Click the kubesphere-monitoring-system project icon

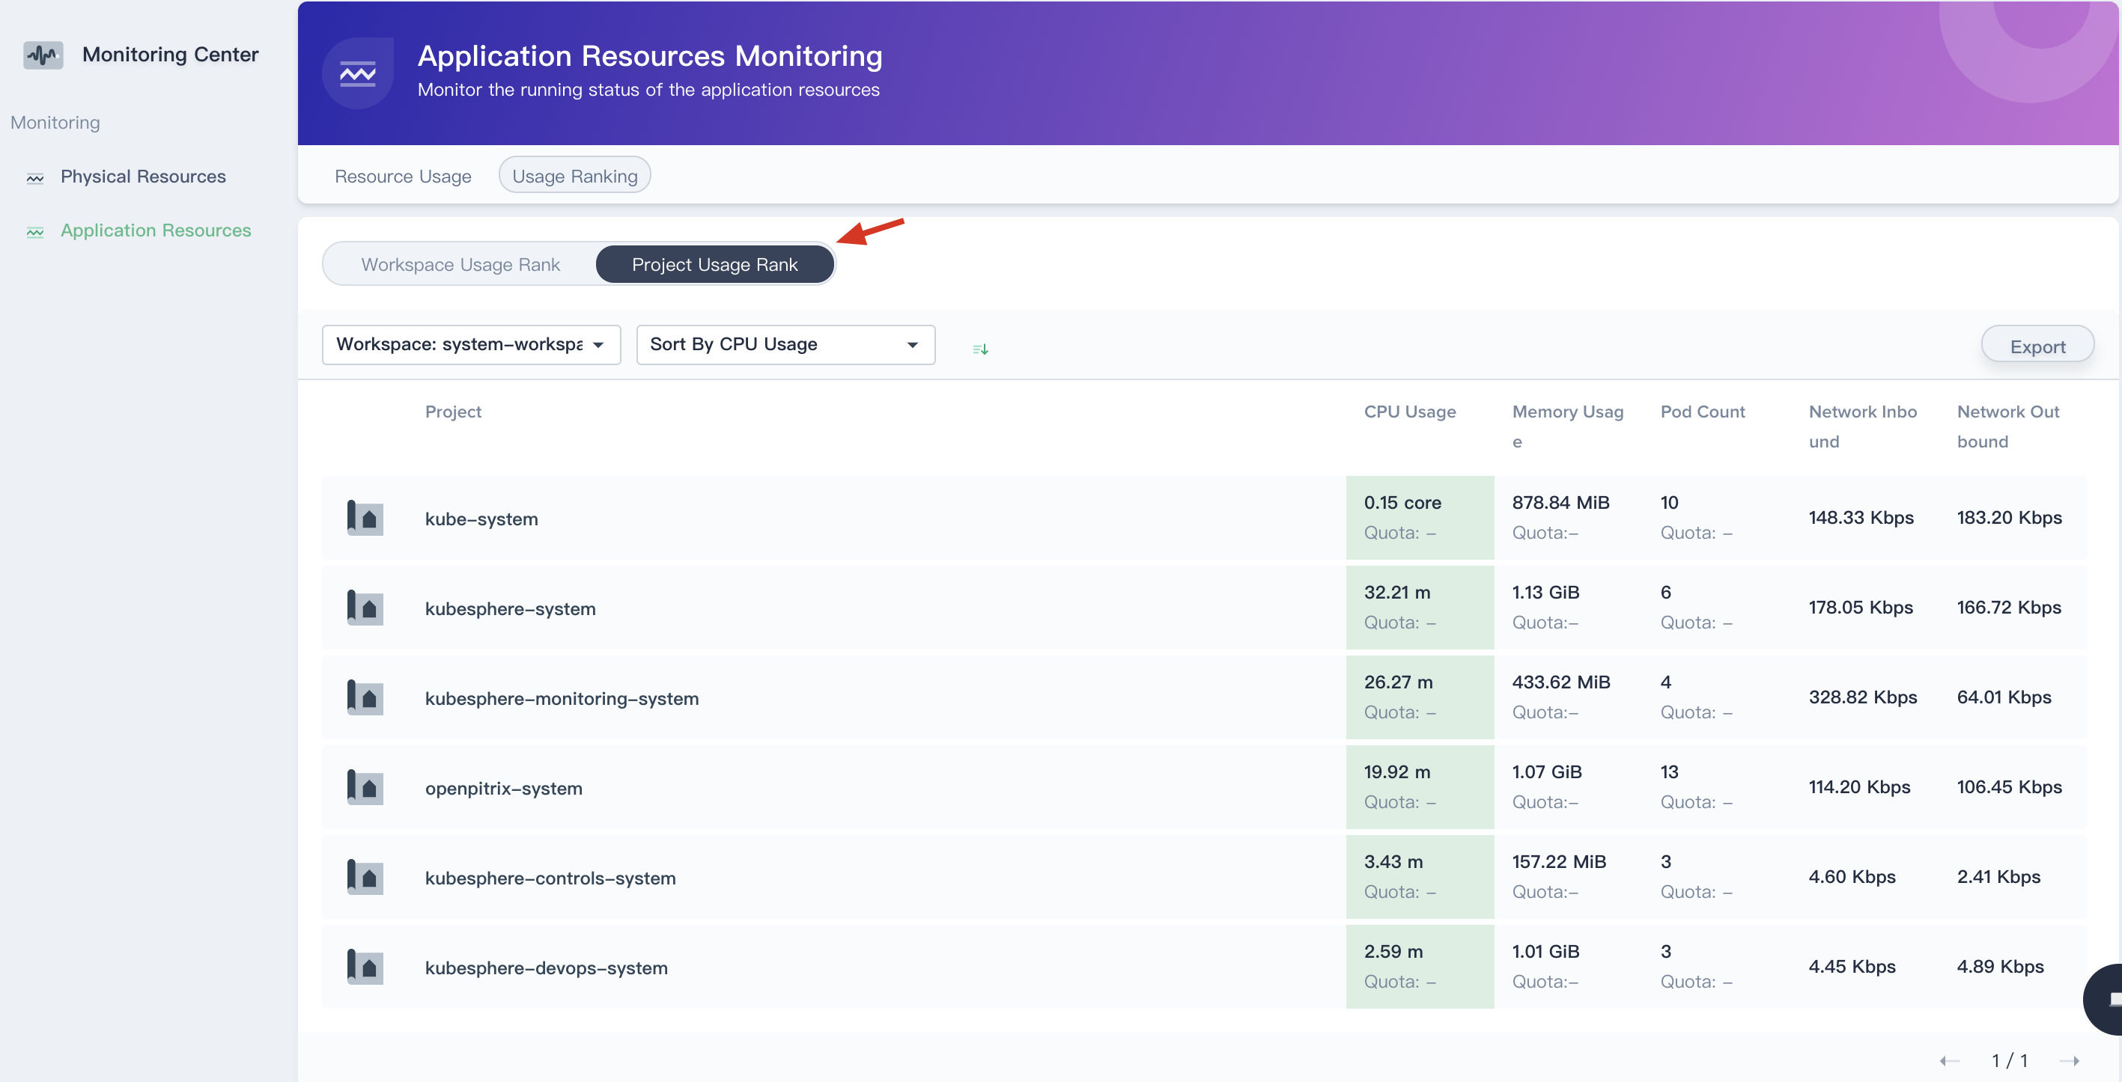365,697
